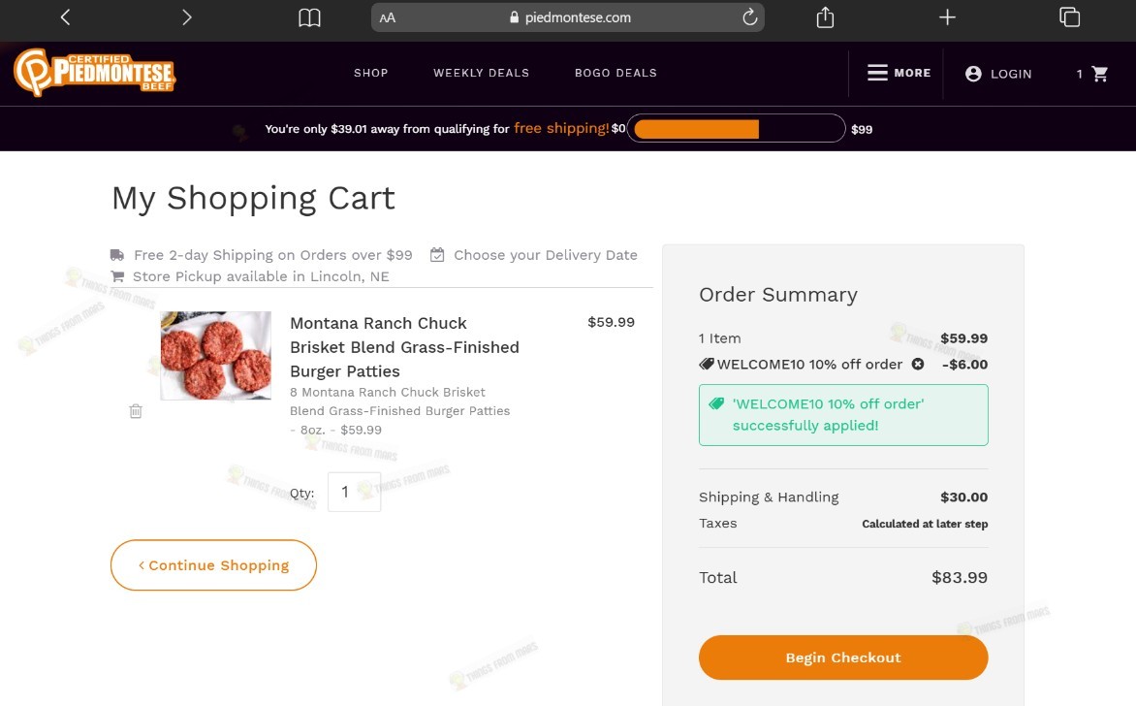Click the Order Summary heading
This screenshot has height=706, width=1136.
[x=778, y=294]
